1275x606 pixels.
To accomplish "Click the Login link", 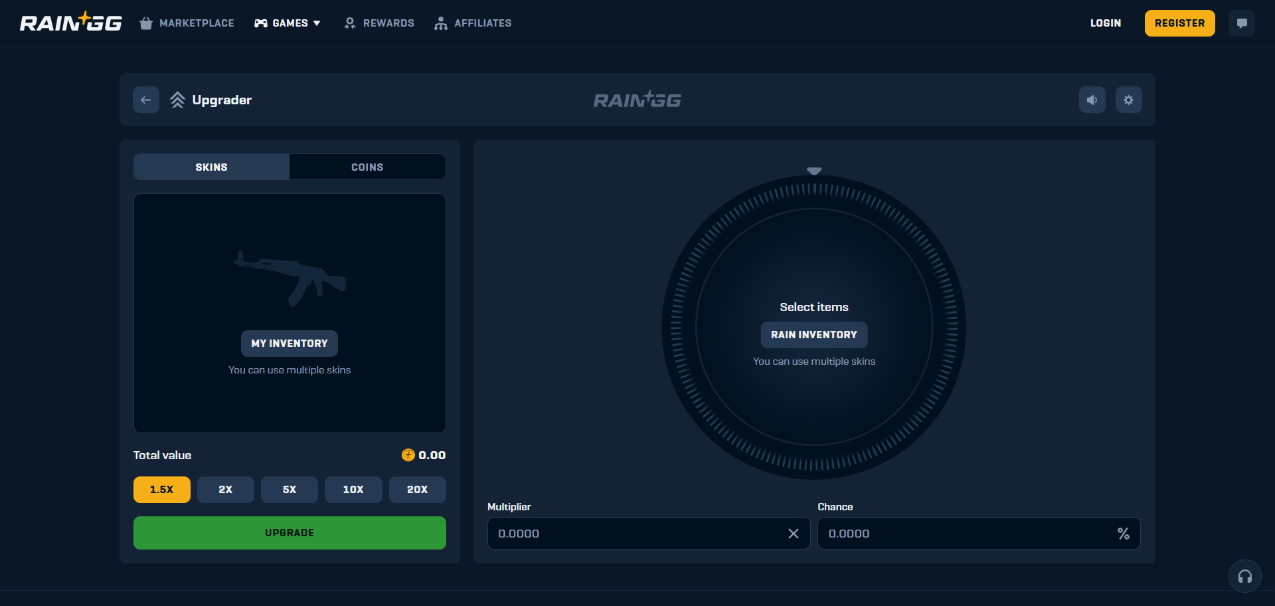I will pos(1106,23).
